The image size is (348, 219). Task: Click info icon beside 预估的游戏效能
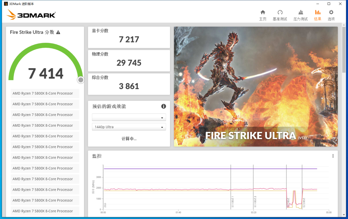164,106
